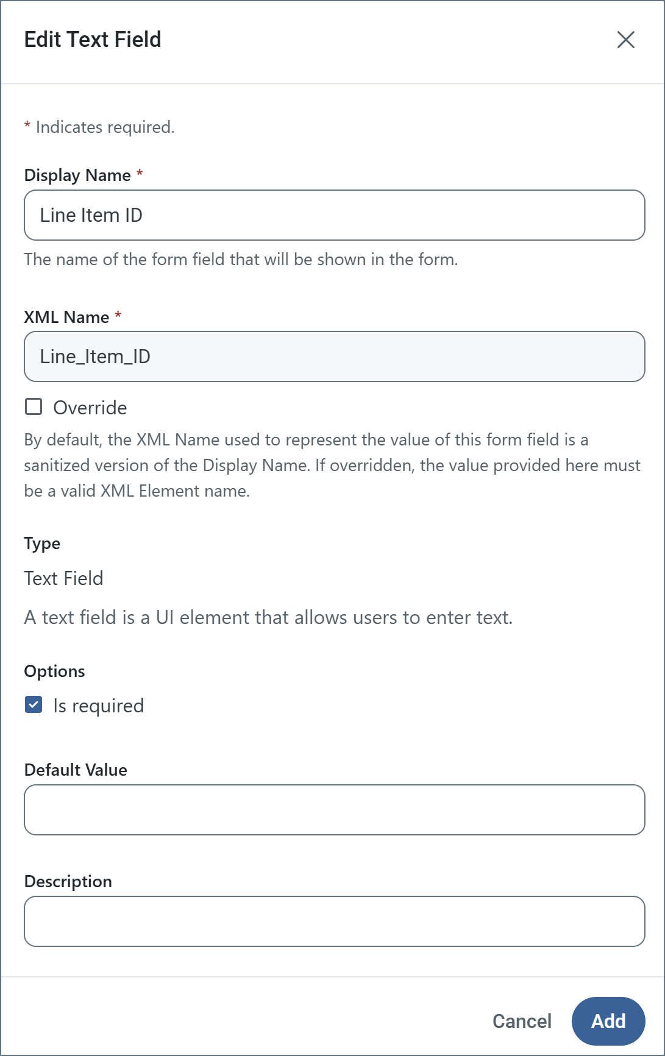This screenshot has height=1056, width=665.
Task: Click the Default Value field label
Action: pos(76,770)
